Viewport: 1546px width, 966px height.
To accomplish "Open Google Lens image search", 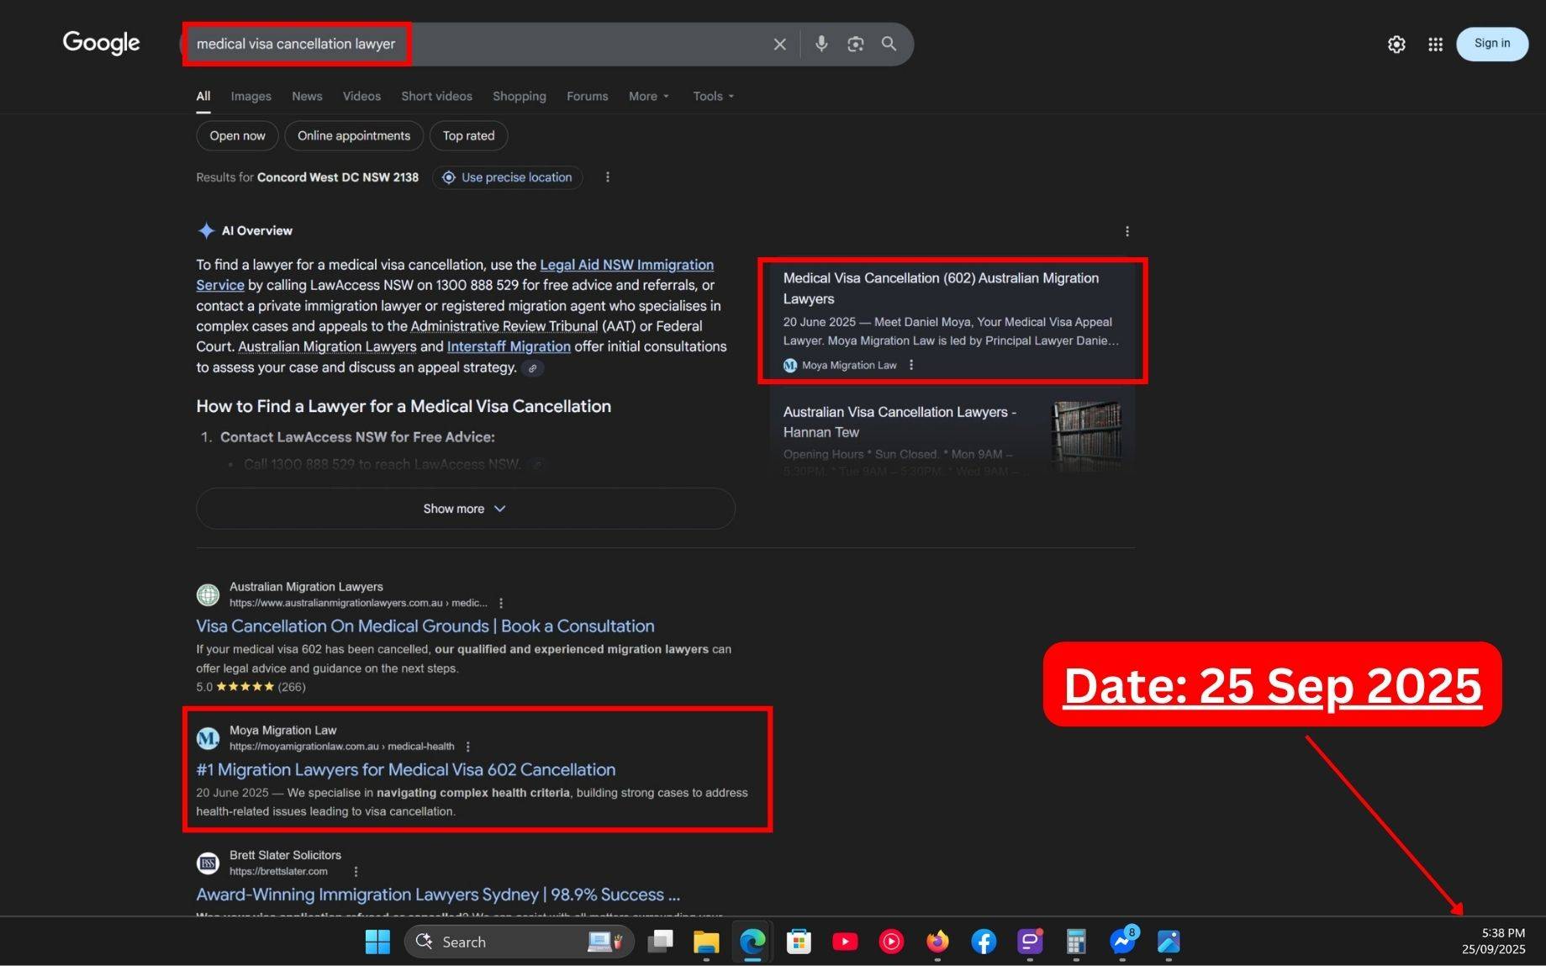I will click(x=855, y=44).
